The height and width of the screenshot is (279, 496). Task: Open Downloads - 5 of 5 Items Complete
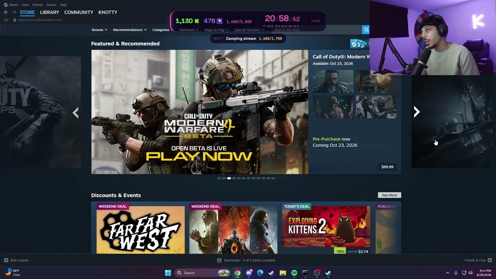pos(250,260)
